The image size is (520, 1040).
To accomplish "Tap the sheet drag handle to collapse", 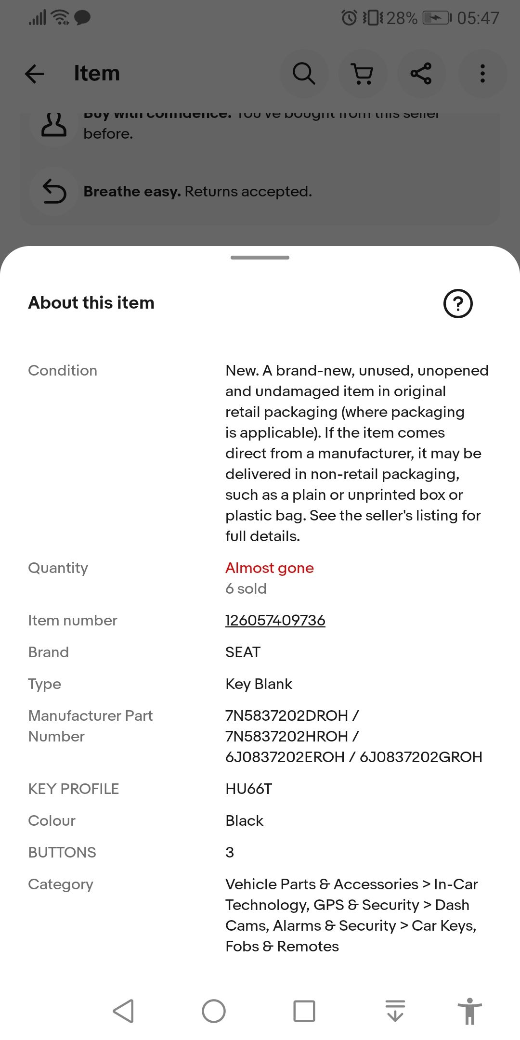I will (x=260, y=258).
